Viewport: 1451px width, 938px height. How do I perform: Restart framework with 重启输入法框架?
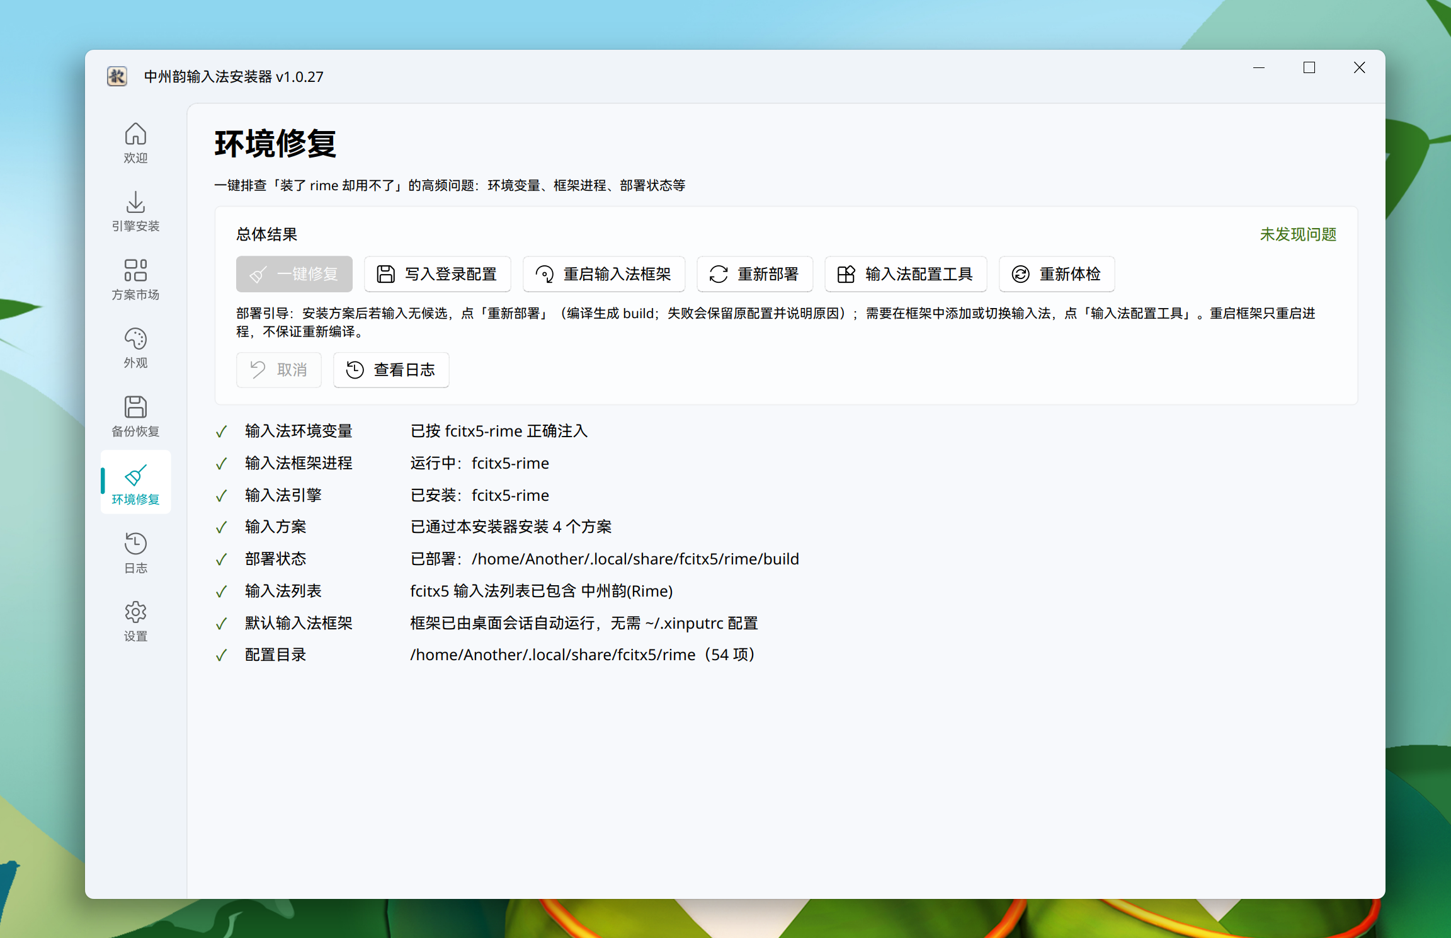tap(603, 274)
